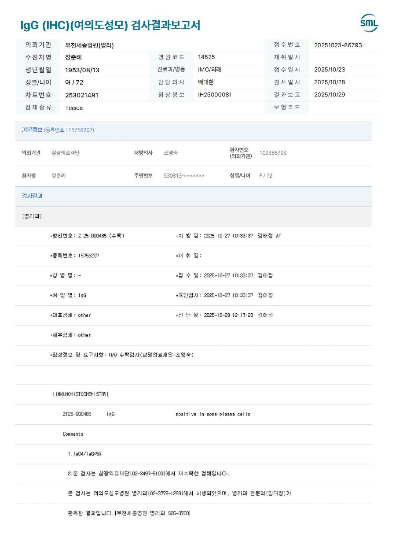
Task: Click the test date '2025/10/28'
Action: (x=330, y=82)
